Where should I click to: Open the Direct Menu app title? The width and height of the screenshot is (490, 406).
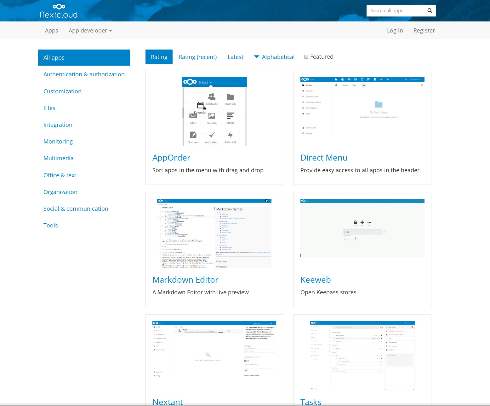click(324, 157)
